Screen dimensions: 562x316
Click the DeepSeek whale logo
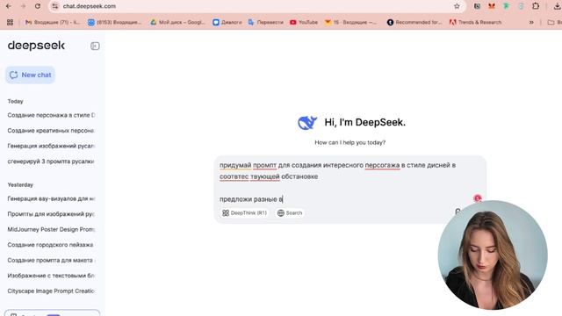pyautogui.click(x=307, y=123)
